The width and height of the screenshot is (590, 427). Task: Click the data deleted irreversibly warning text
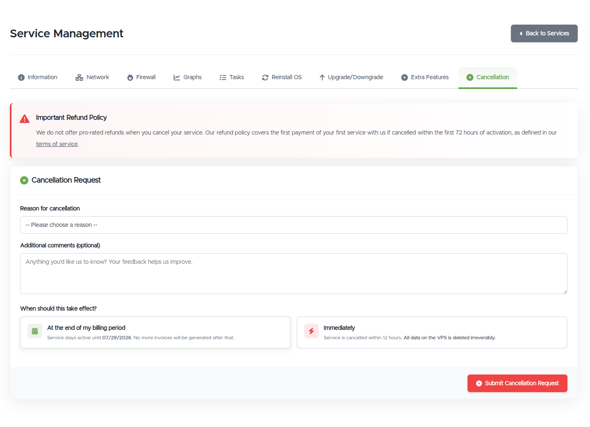(x=449, y=338)
